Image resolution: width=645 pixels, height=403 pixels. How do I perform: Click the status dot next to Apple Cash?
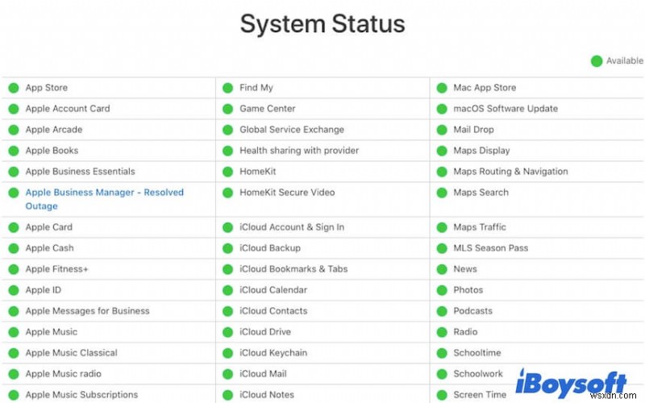point(14,248)
